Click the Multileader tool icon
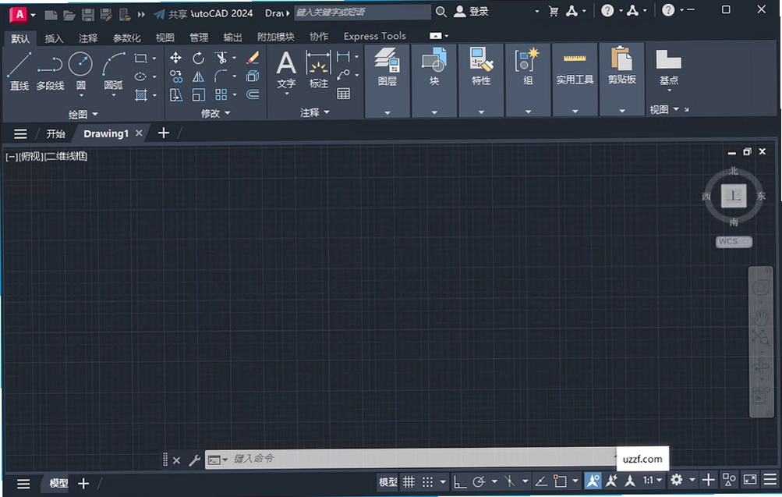Viewport: 782px width, 497px height. tap(343, 75)
